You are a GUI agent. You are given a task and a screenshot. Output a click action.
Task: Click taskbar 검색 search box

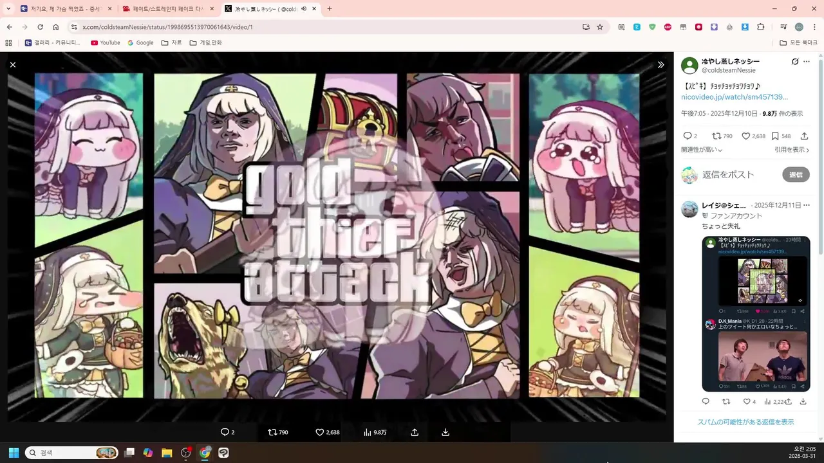71,453
